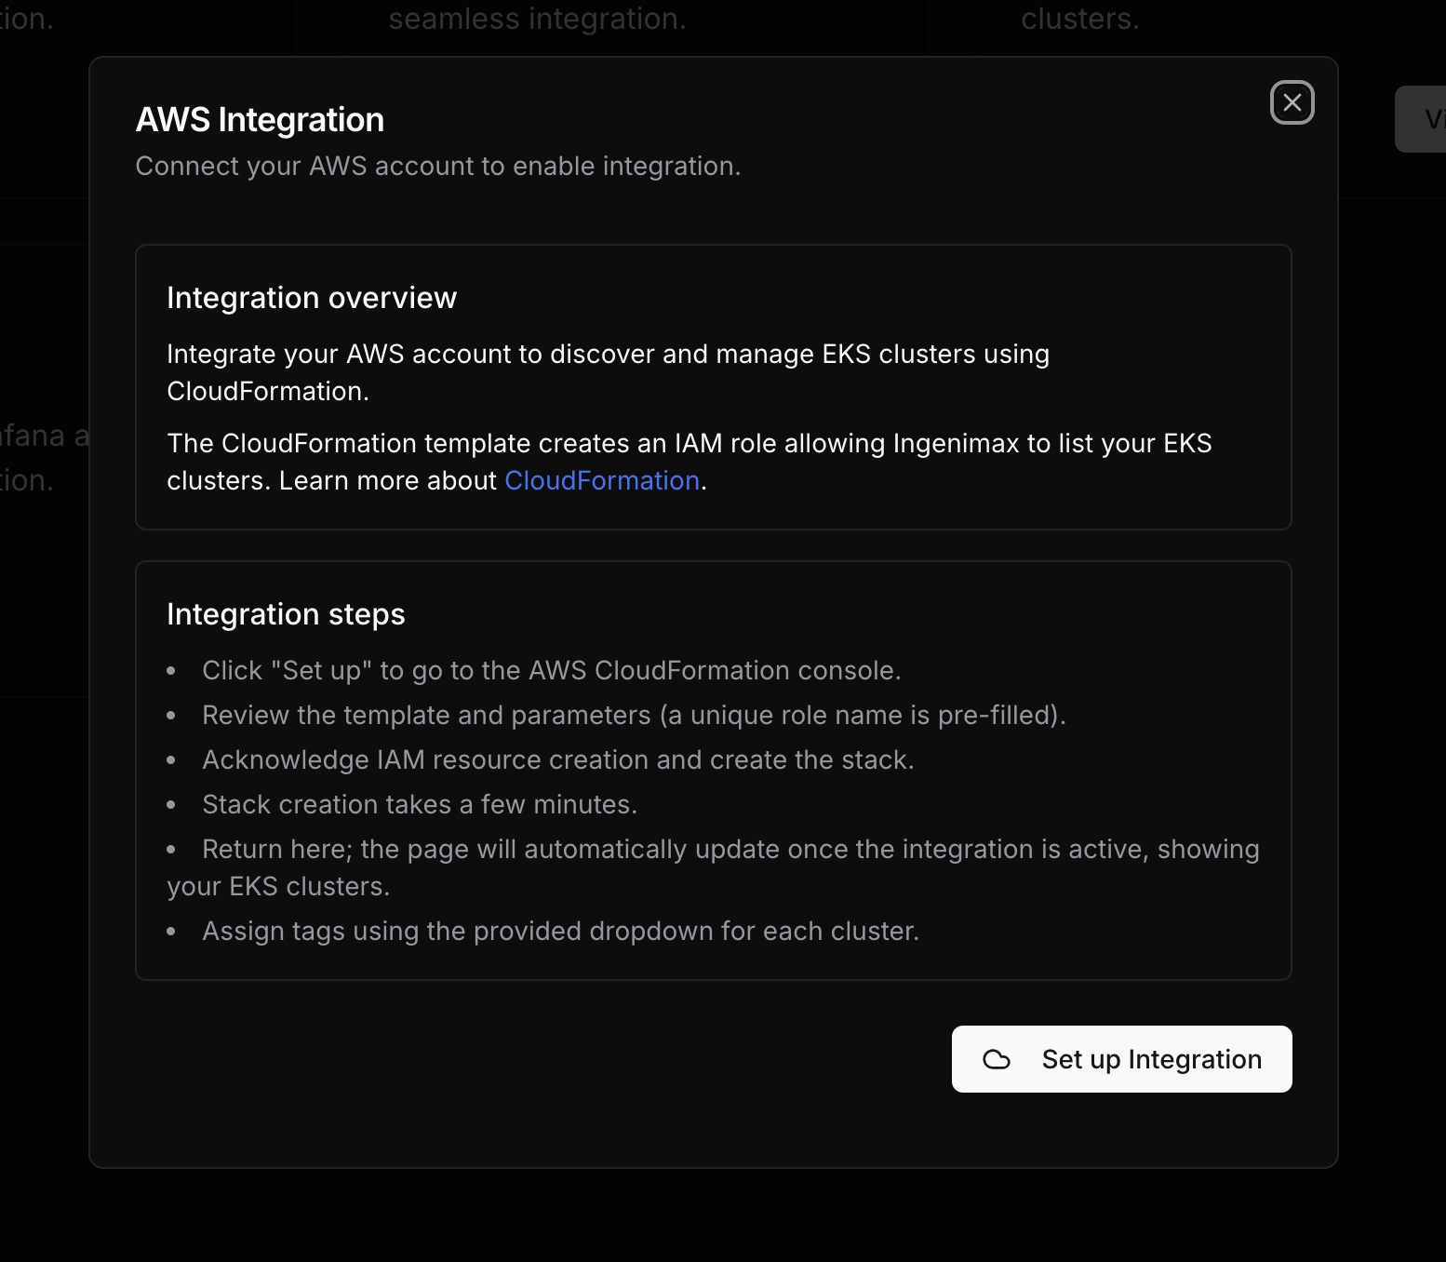The width and height of the screenshot is (1446, 1262).
Task: Click the cloud icon in Set up Integration
Action: pyautogui.click(x=997, y=1059)
